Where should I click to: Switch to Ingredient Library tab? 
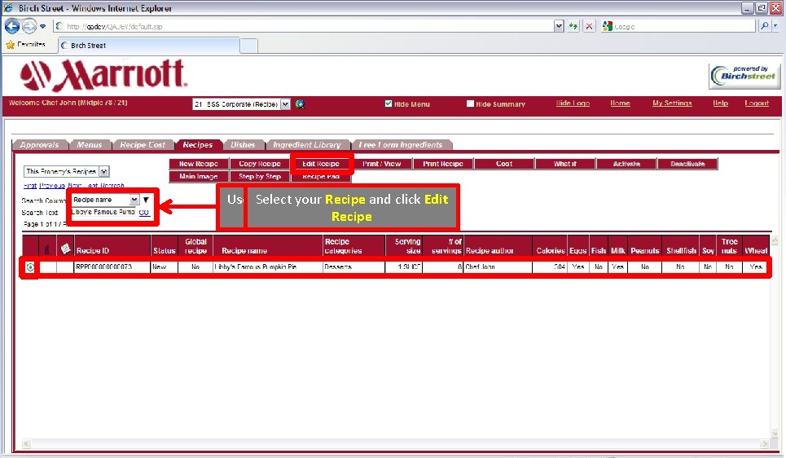tap(307, 144)
